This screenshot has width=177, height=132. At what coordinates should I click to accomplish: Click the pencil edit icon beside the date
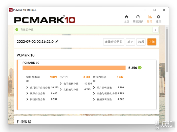tap(57, 42)
